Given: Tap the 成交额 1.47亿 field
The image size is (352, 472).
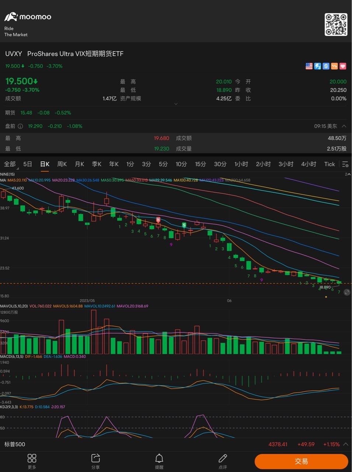Looking at the screenshot, I should 61,98.
